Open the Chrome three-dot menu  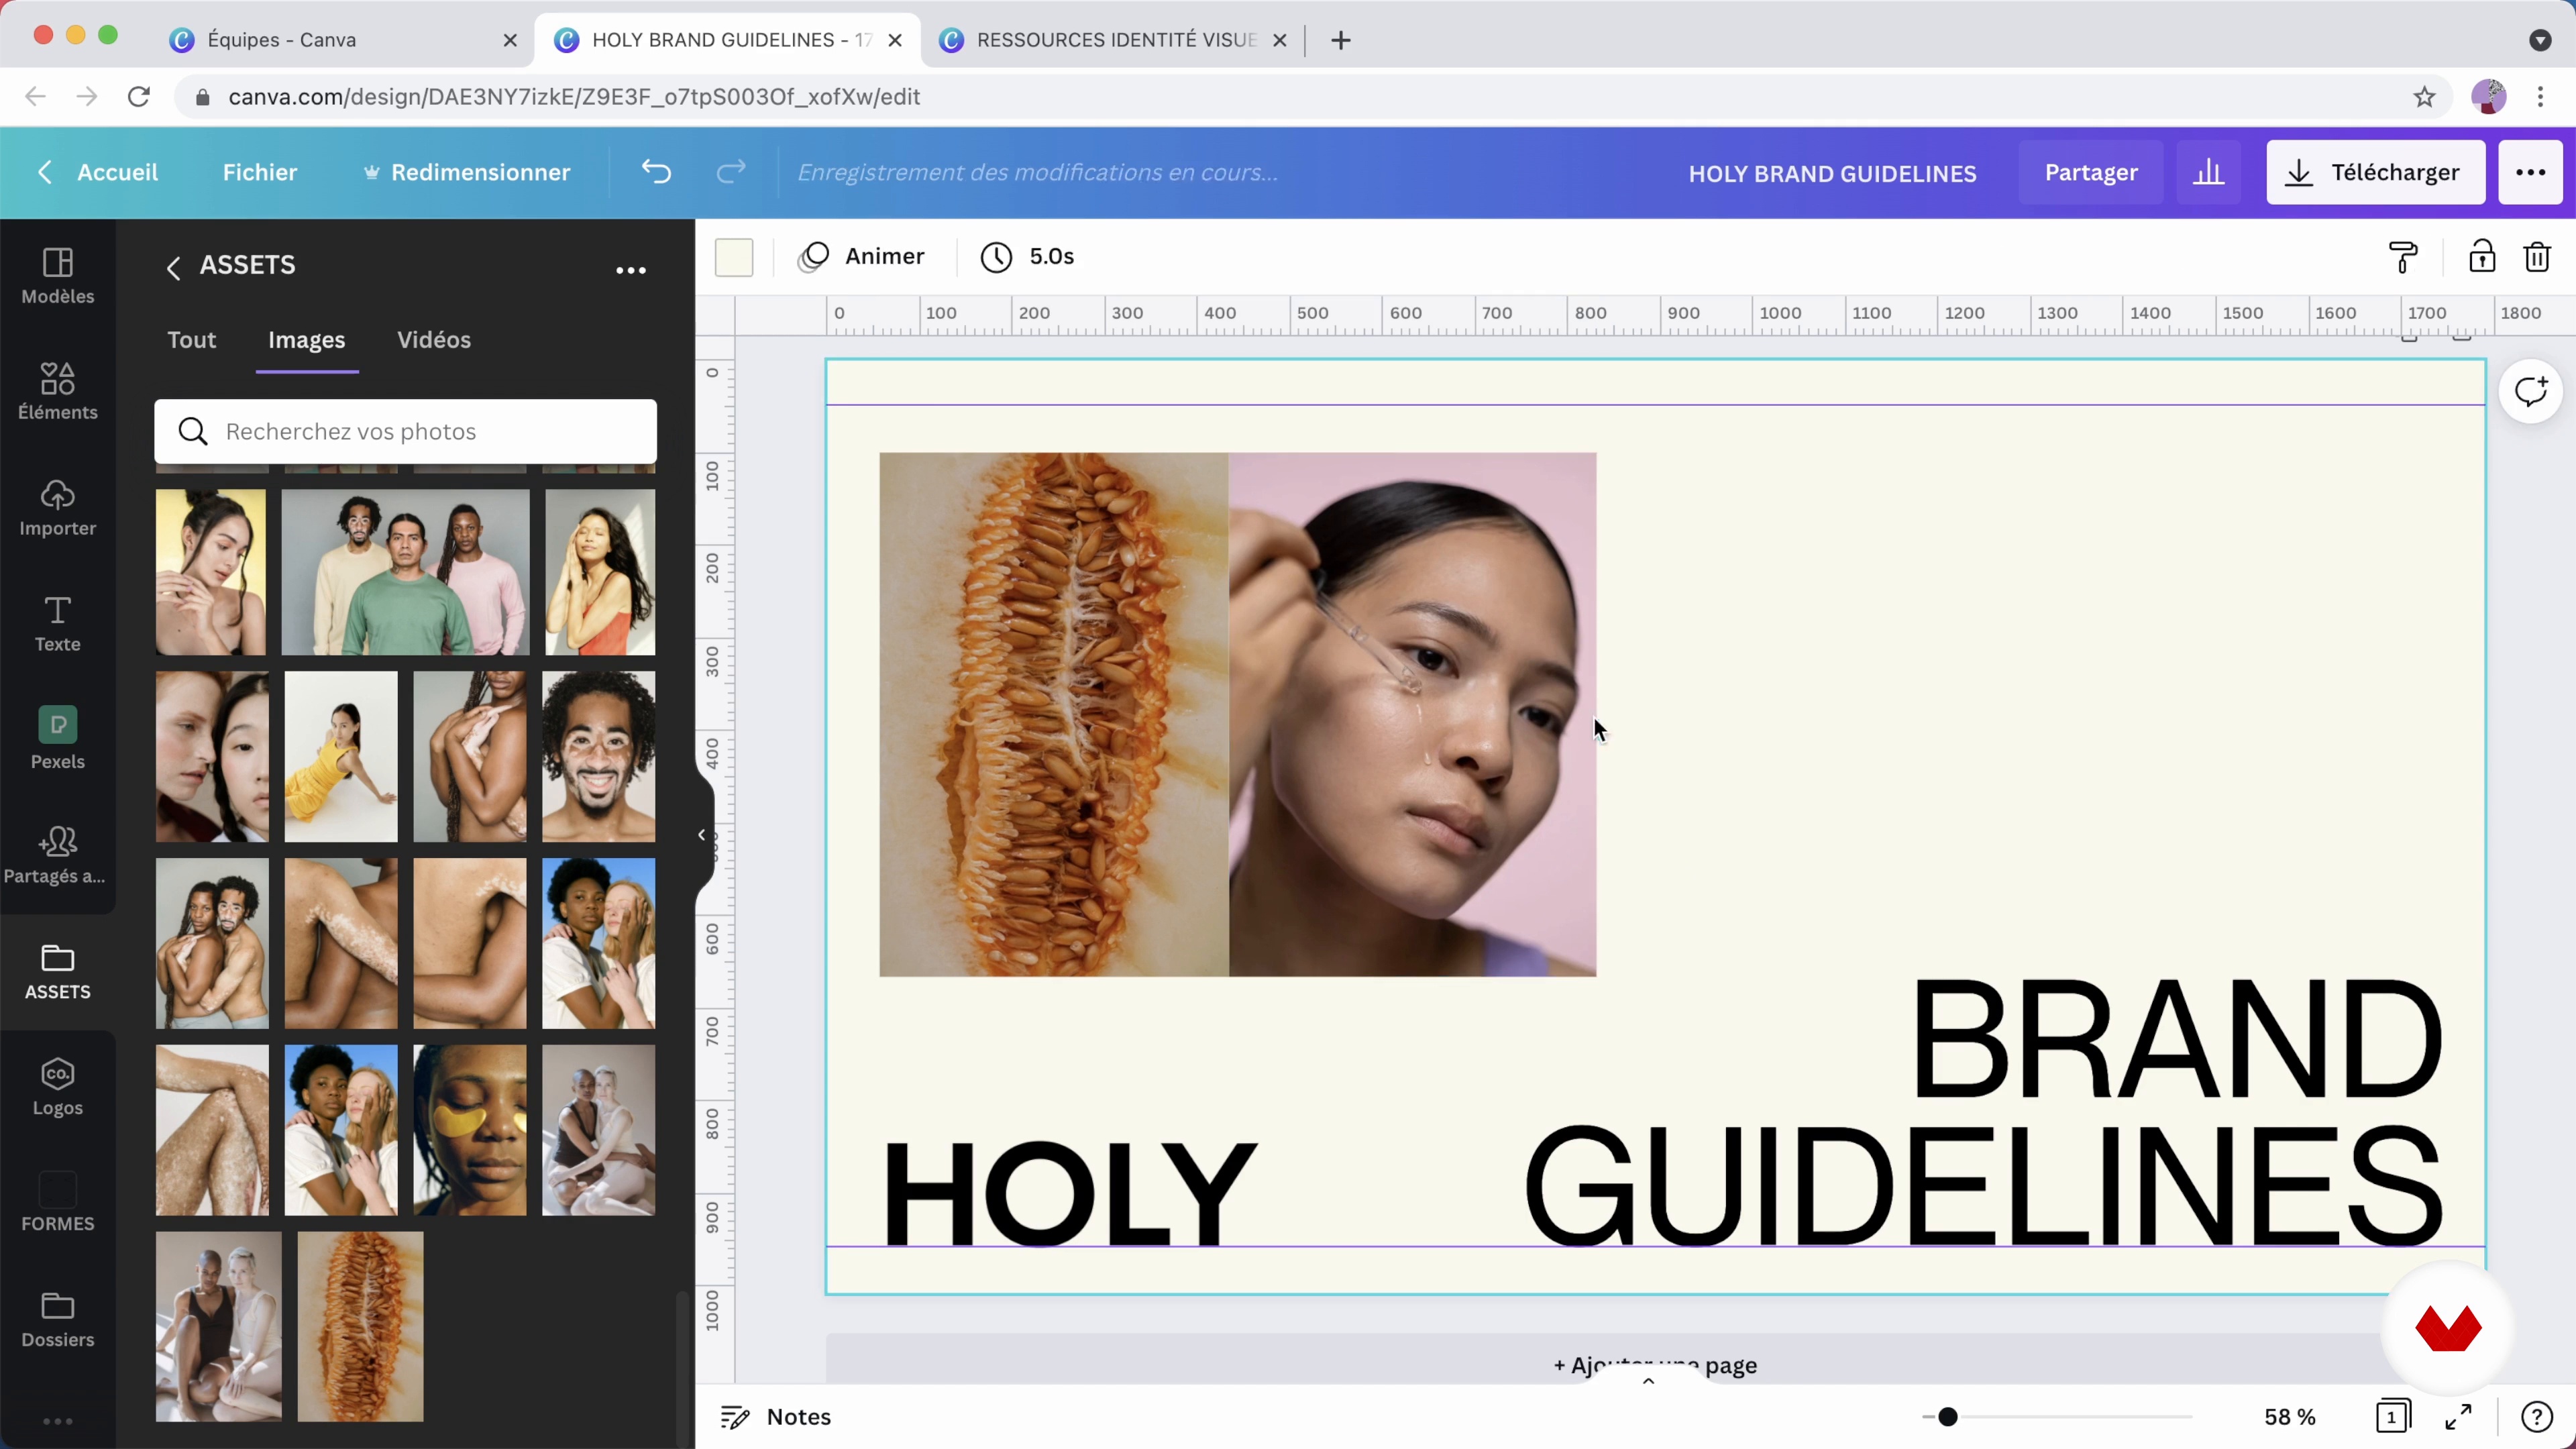[x=2541, y=97]
